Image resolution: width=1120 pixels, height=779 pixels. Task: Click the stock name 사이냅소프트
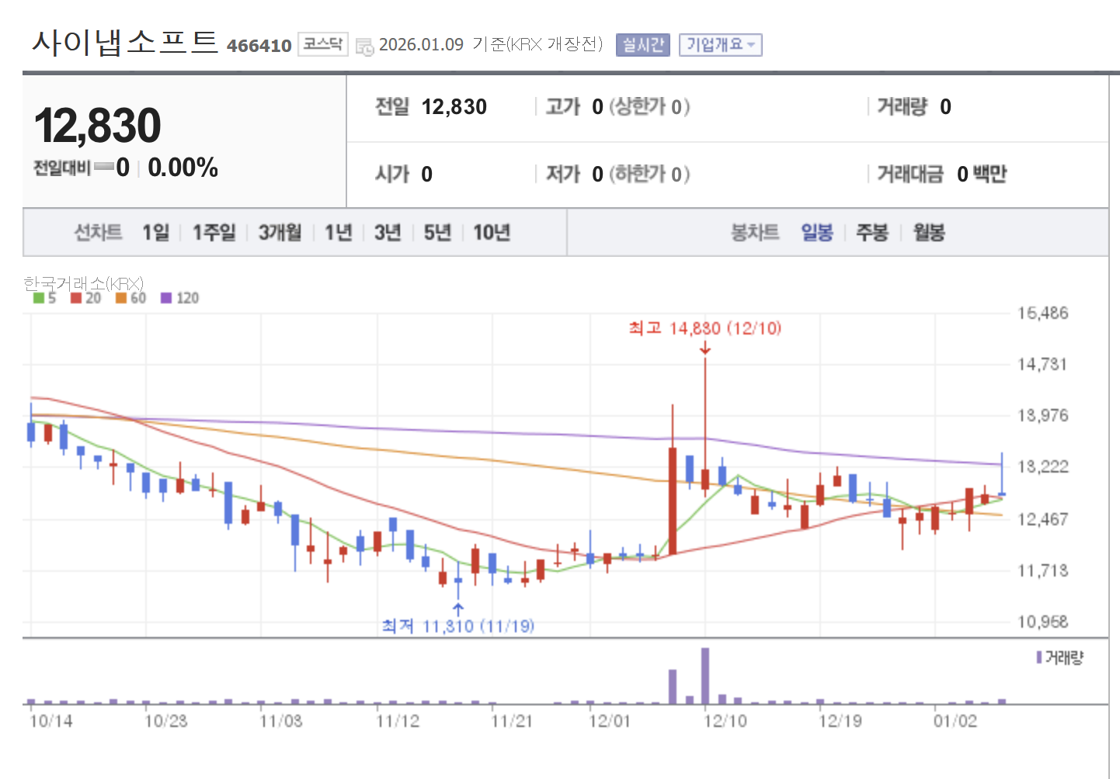(125, 42)
